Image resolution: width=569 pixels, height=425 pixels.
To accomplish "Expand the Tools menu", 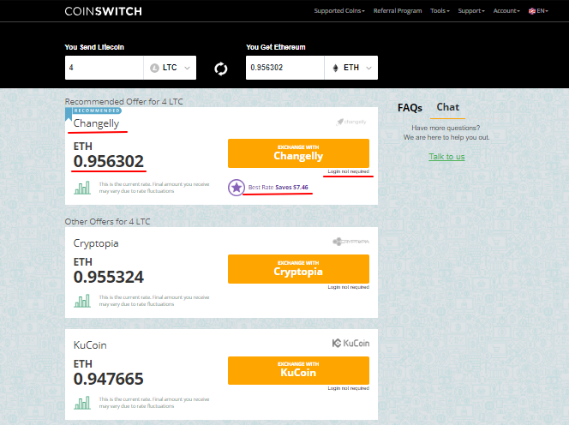I will [440, 11].
